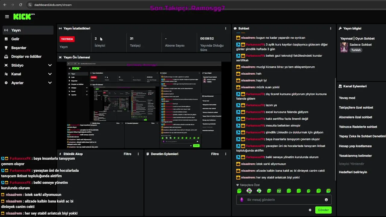This screenshot has height=217, width=386.
Task: Toggle Takipçilere özel sohbet
Action: pos(356,107)
